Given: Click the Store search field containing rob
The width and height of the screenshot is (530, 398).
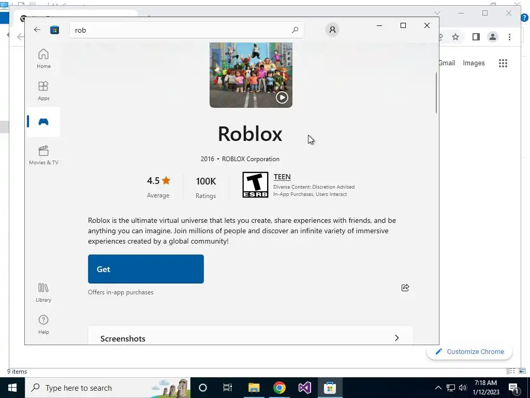Looking at the screenshot, I should (186, 30).
